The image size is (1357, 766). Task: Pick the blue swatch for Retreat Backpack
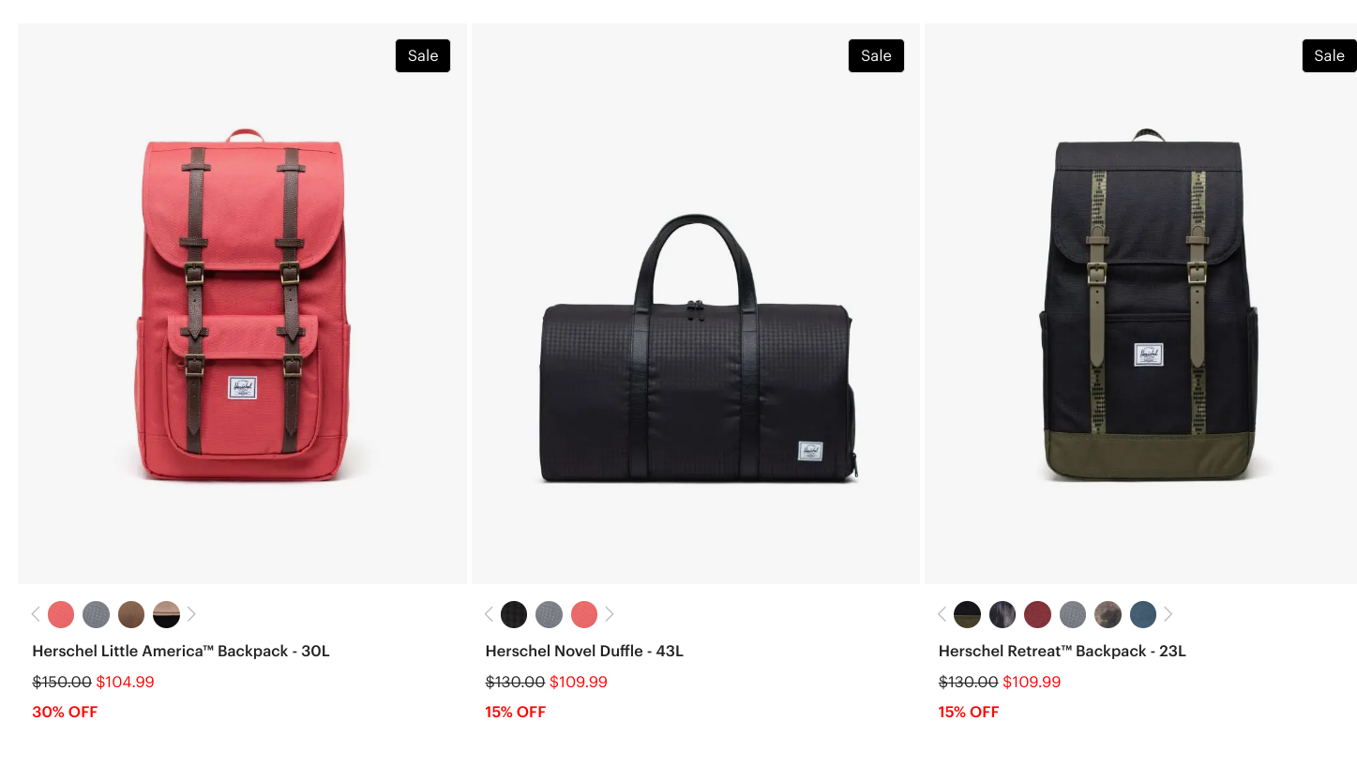[1143, 614]
